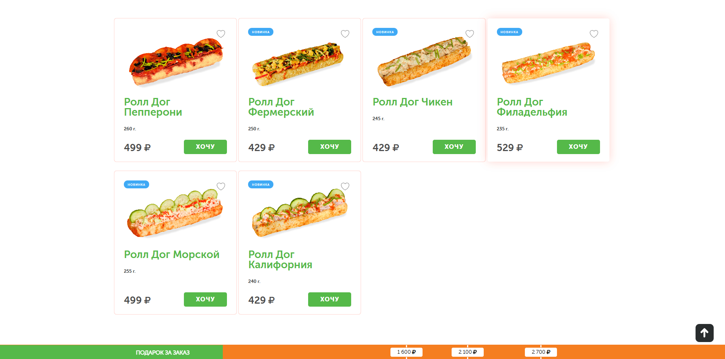Open Ролл Дог Чикен product title
The width and height of the screenshot is (725, 359).
[x=412, y=102]
